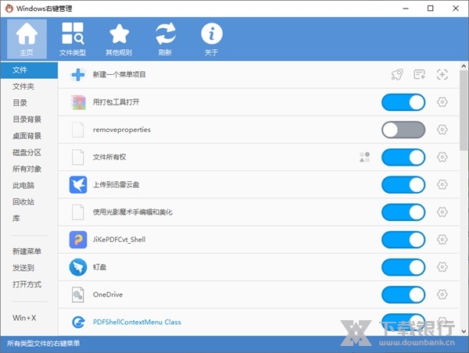Click the 刷新 refresh icon

[165, 39]
